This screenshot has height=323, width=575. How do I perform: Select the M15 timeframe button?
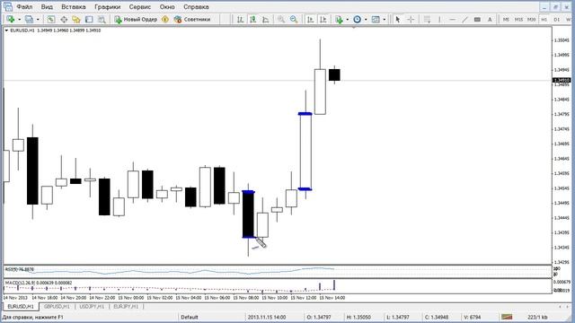(x=518, y=20)
